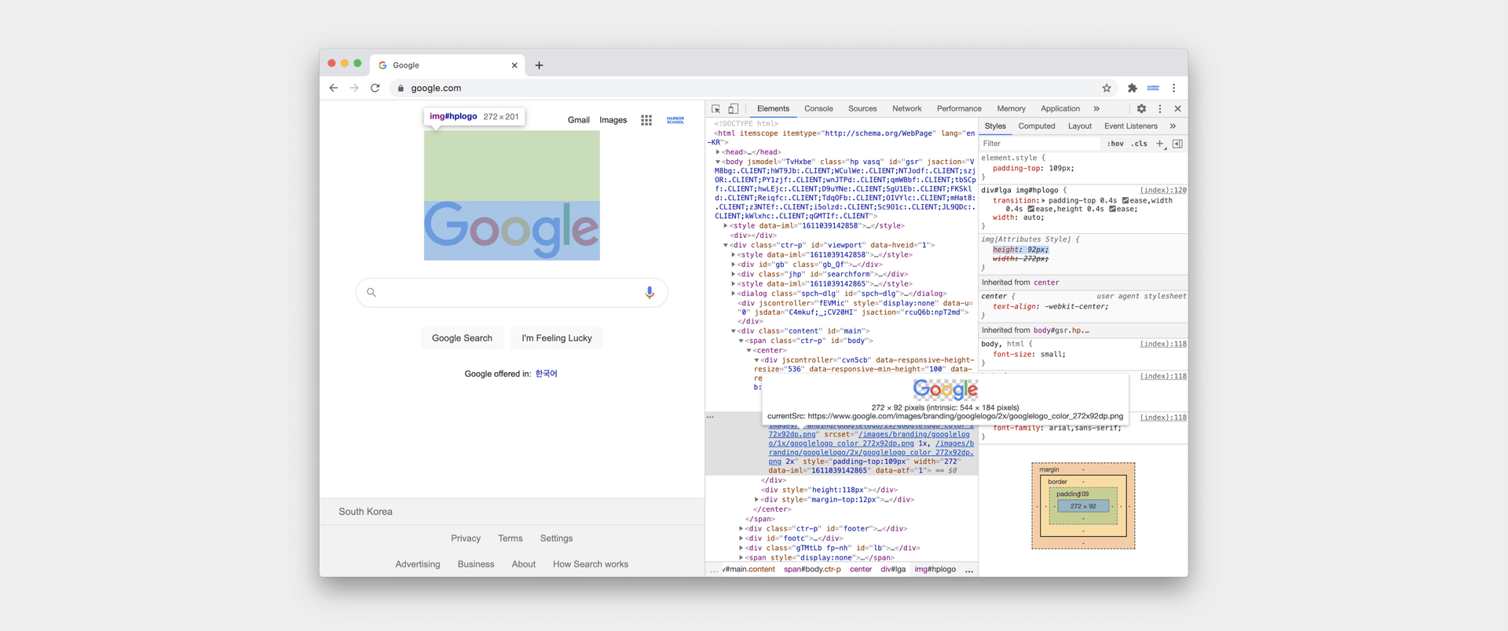Open the Performance tab
The image size is (1508, 631).
point(959,109)
